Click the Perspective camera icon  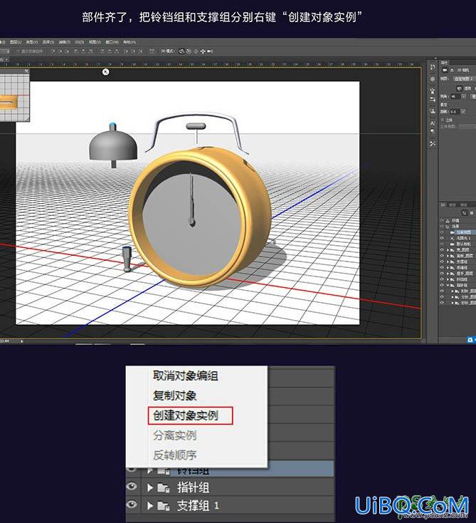click(x=460, y=88)
